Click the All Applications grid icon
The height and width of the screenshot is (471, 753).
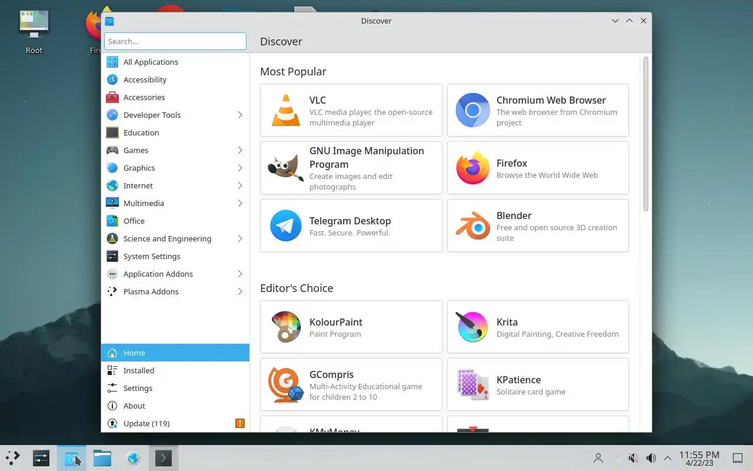click(x=112, y=62)
